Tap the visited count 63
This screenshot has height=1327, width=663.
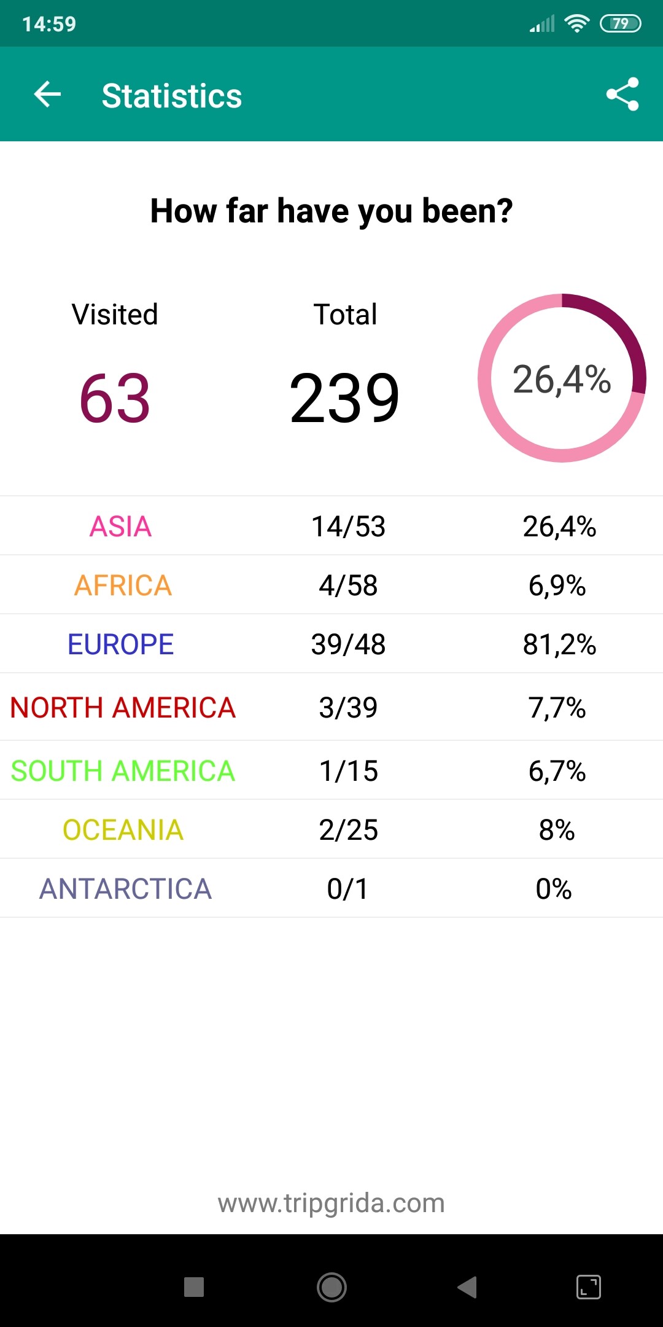(x=115, y=399)
